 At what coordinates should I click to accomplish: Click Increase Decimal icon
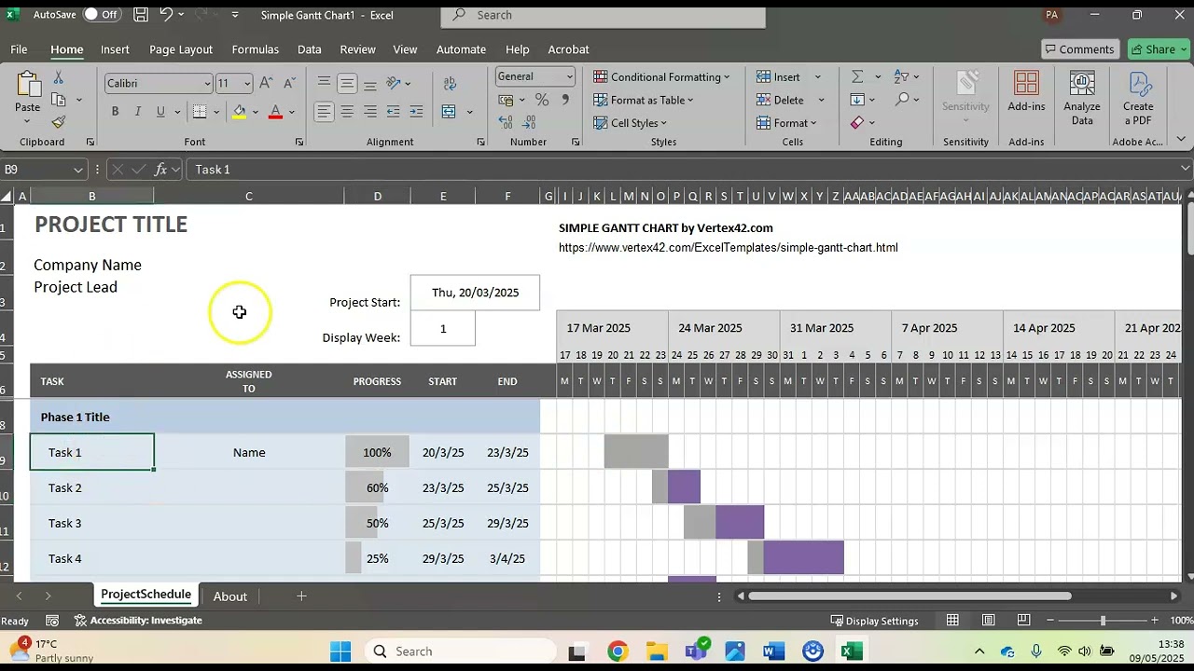[x=507, y=122]
